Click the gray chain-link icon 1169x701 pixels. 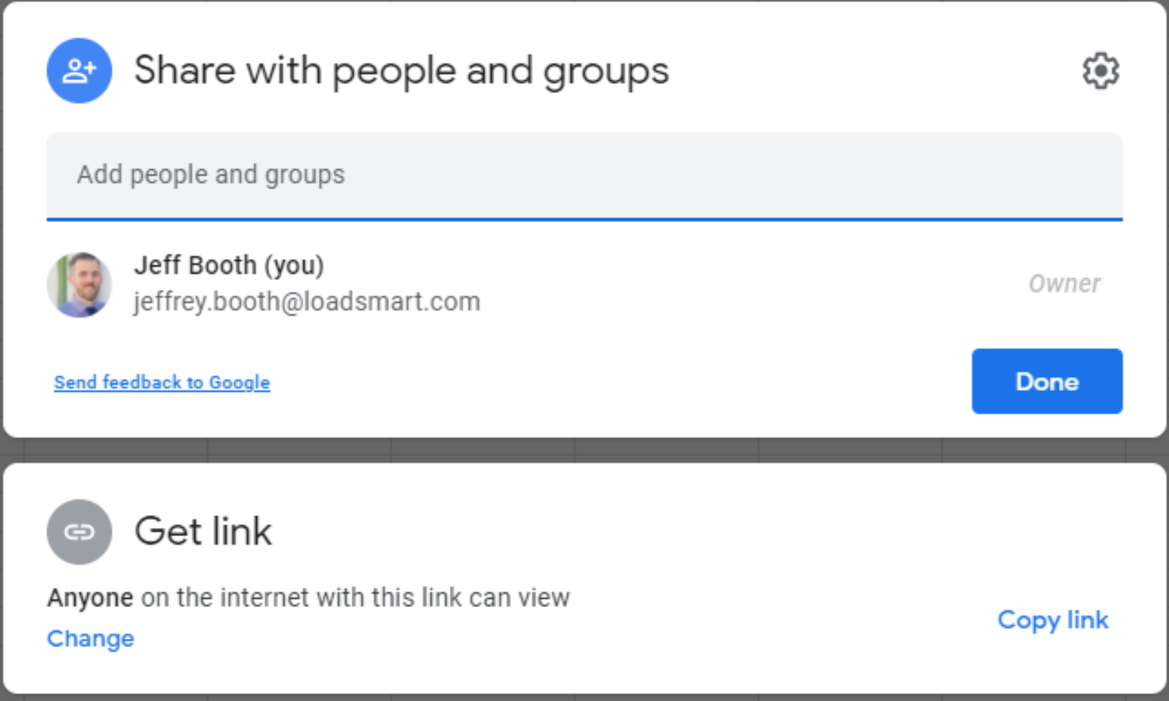coord(79,532)
